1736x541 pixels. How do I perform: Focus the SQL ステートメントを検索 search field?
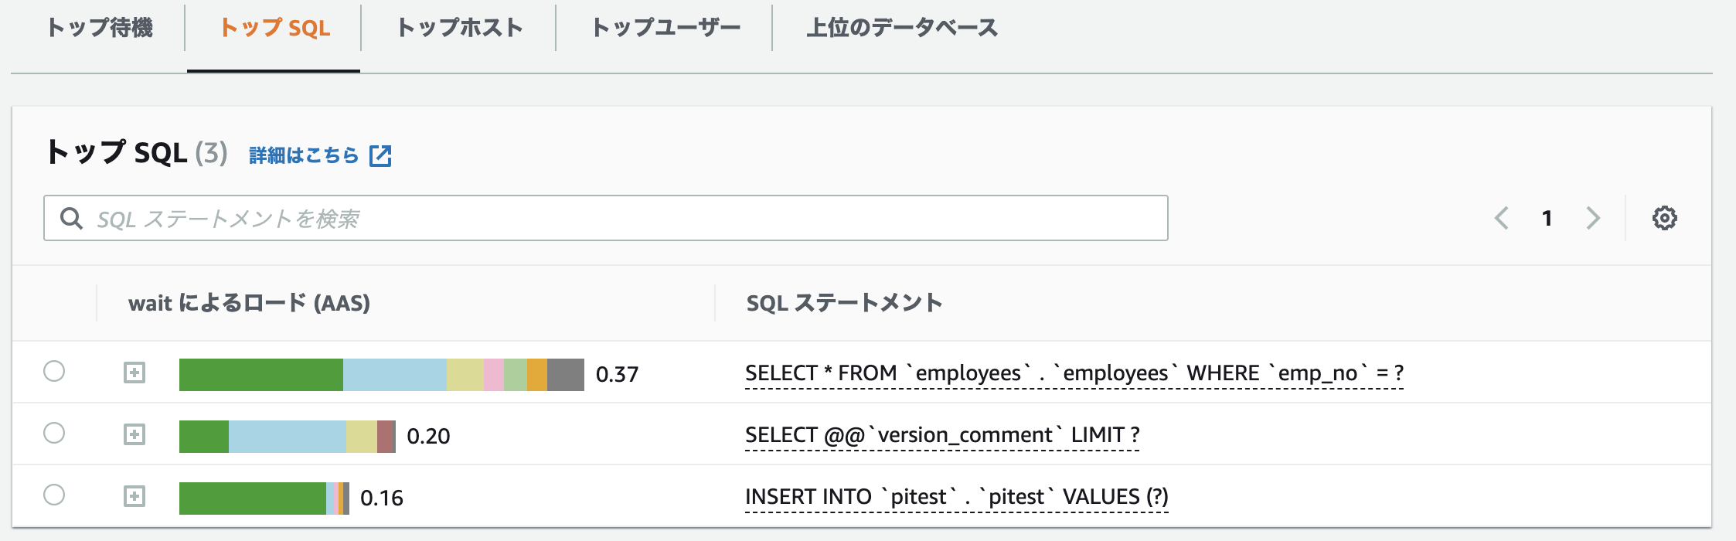pyautogui.click(x=618, y=219)
